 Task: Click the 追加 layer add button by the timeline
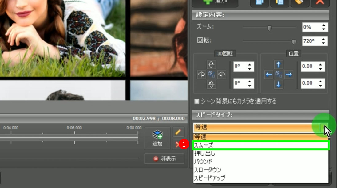coord(157,138)
